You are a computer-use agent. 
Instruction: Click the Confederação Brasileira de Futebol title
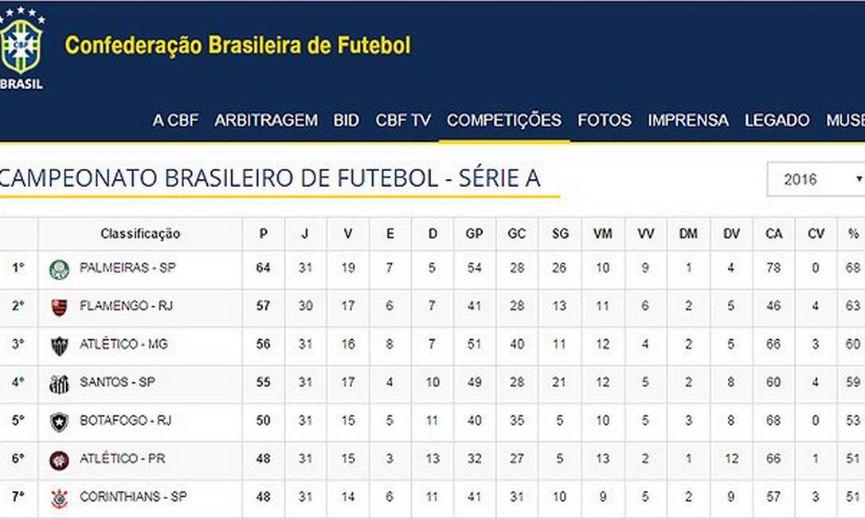click(237, 45)
